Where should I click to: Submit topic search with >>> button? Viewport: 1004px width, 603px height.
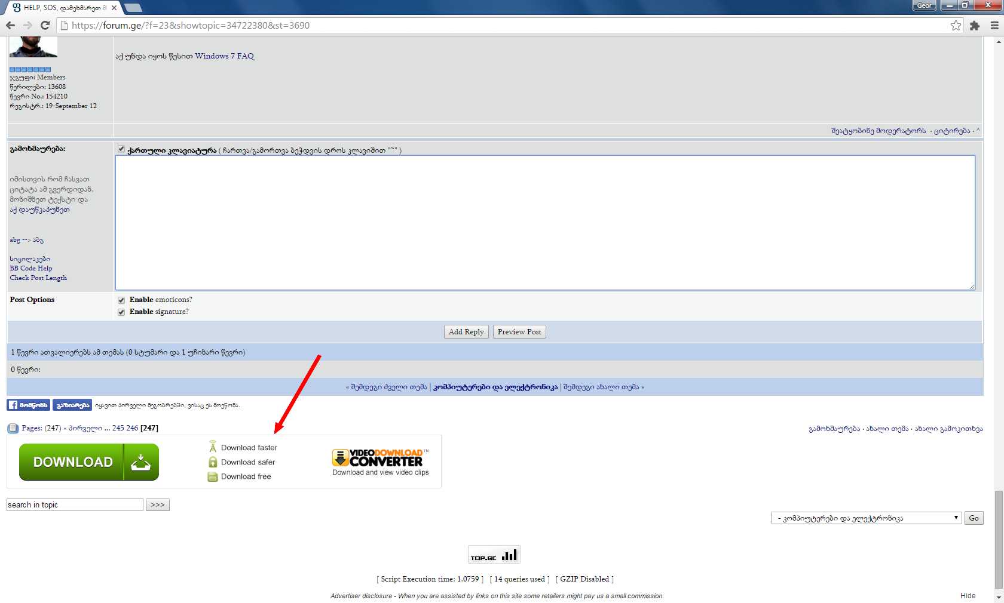(158, 505)
